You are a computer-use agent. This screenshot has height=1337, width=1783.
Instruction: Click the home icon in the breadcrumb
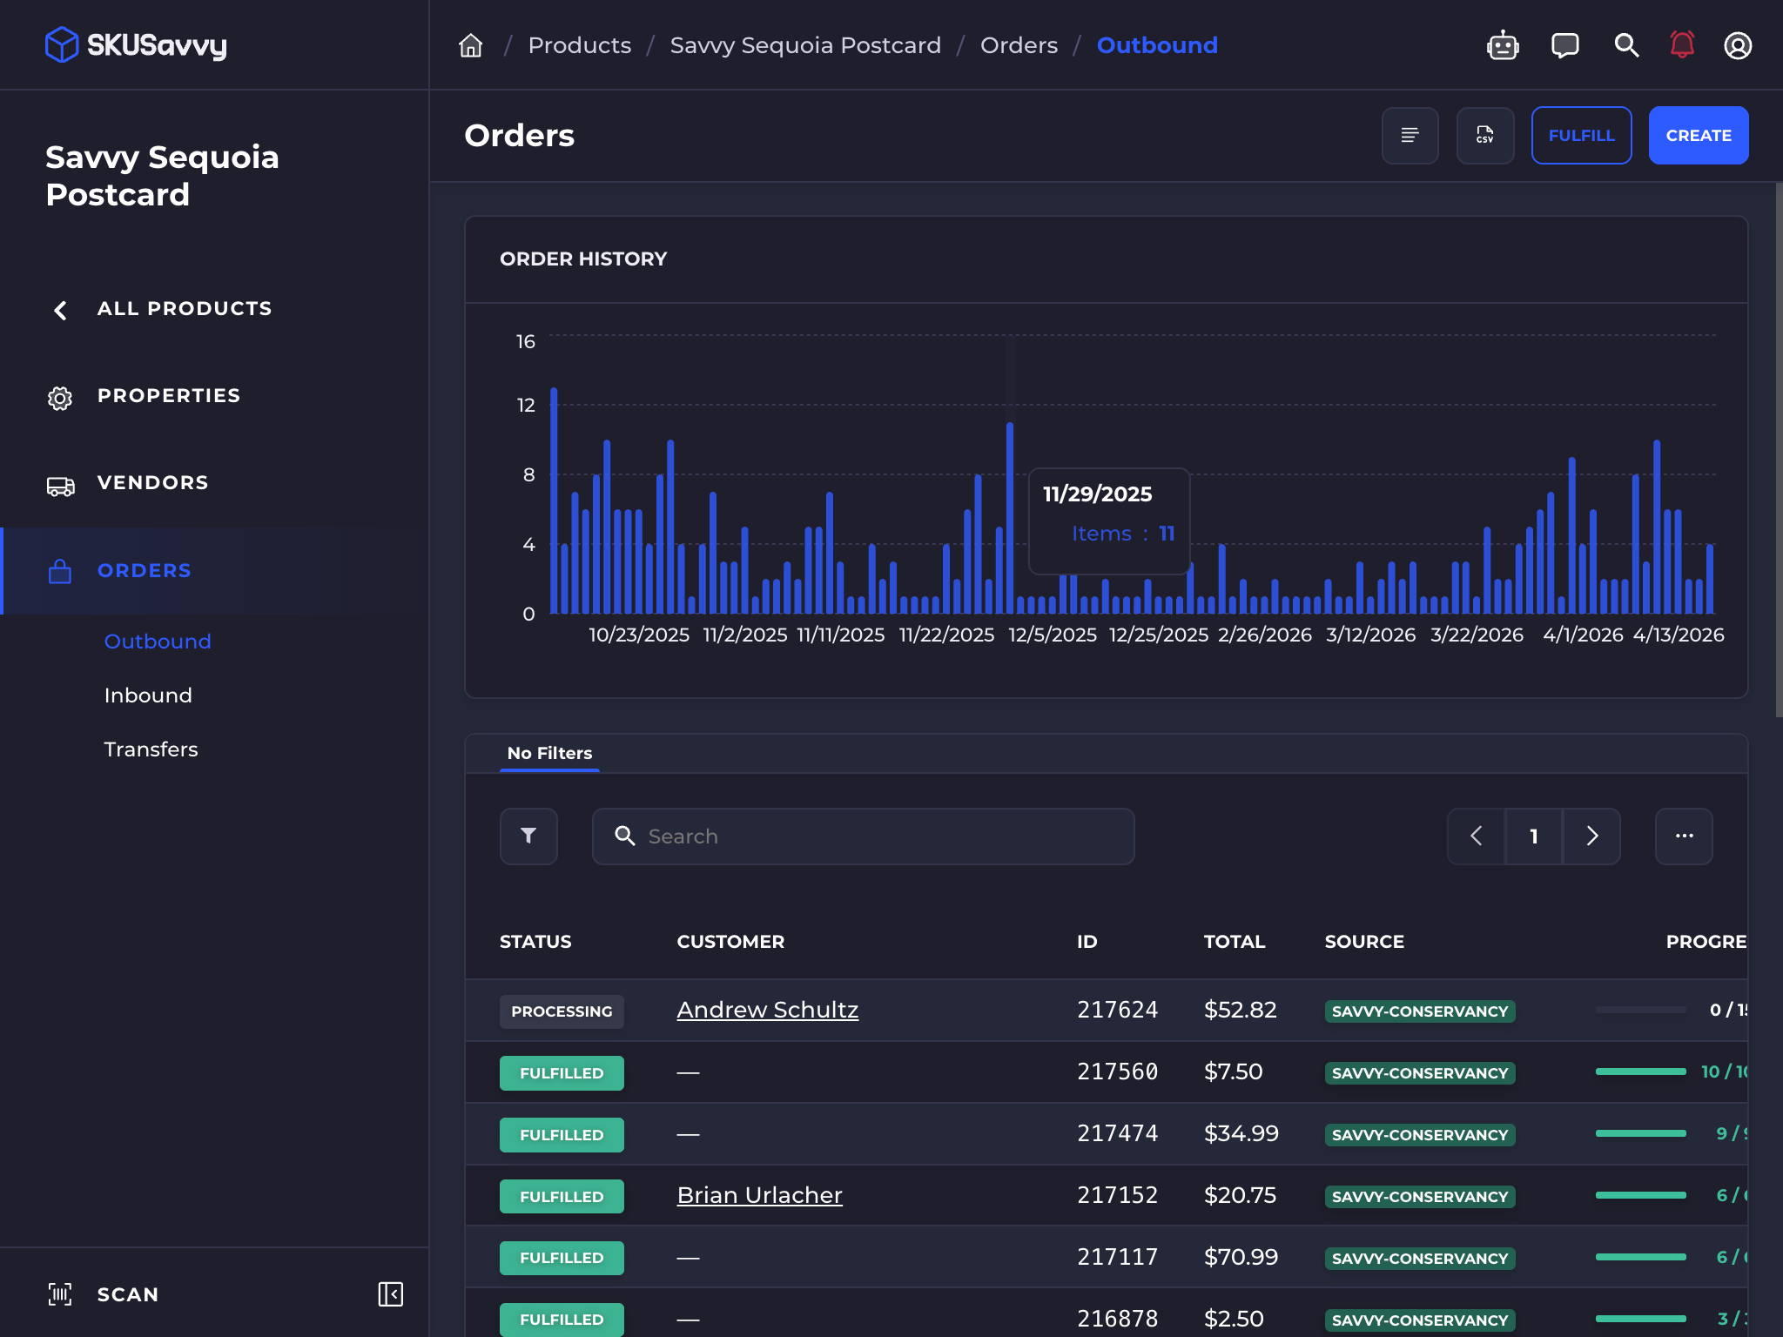coord(470,45)
